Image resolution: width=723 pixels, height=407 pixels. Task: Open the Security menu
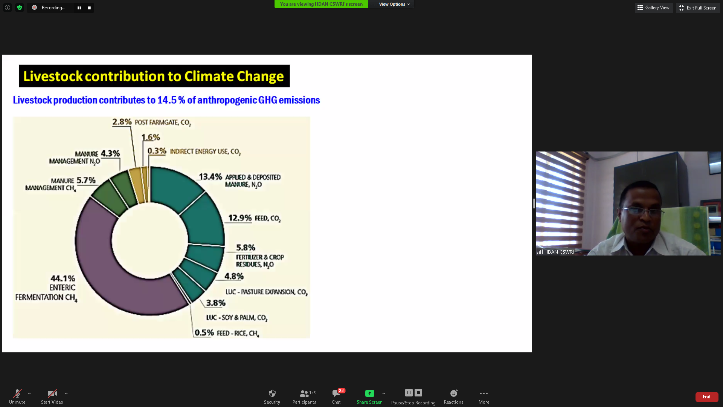coord(272,396)
